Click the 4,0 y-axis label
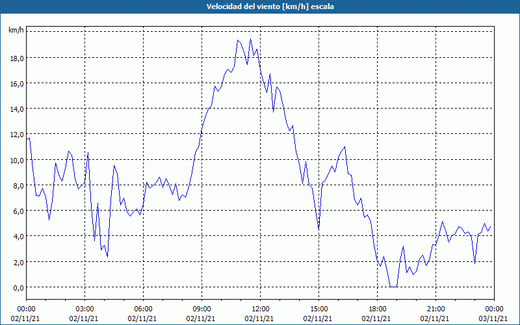 coord(18,237)
